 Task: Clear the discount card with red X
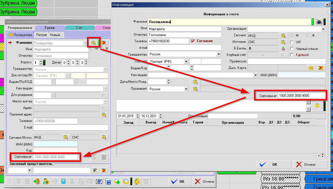tap(321, 68)
